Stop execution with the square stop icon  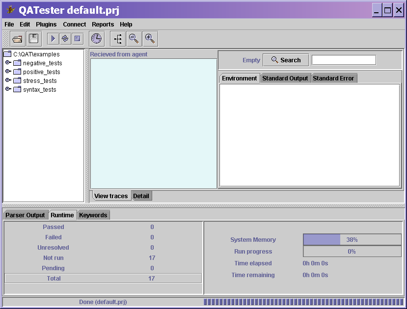tap(78, 38)
